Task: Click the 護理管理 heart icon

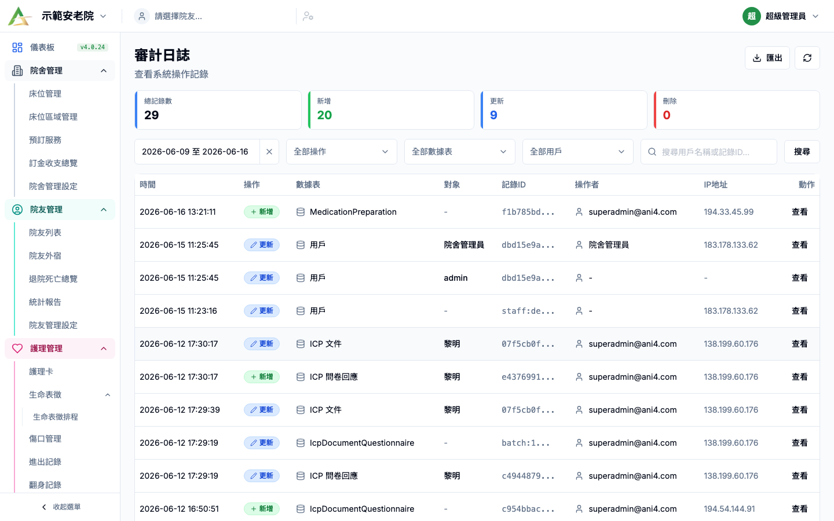Action: (17, 348)
